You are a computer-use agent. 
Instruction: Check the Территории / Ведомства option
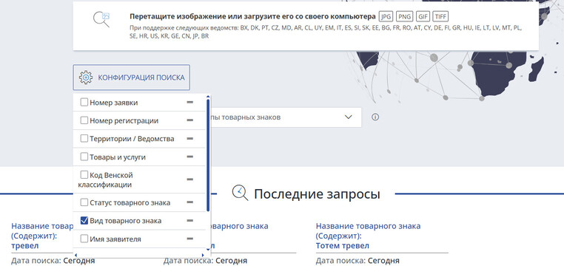84,138
